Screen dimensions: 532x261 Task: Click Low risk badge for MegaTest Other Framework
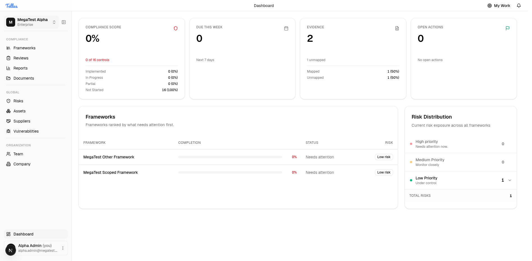[x=384, y=157]
